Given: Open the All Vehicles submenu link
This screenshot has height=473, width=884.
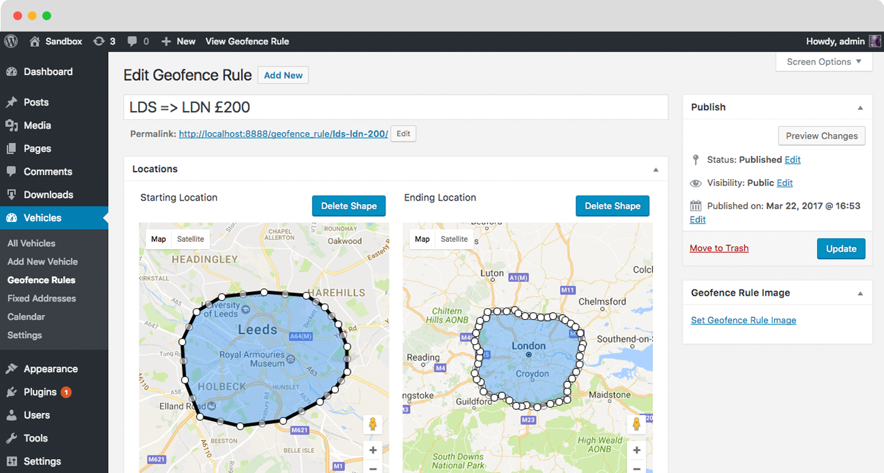Looking at the screenshot, I should pyautogui.click(x=32, y=243).
